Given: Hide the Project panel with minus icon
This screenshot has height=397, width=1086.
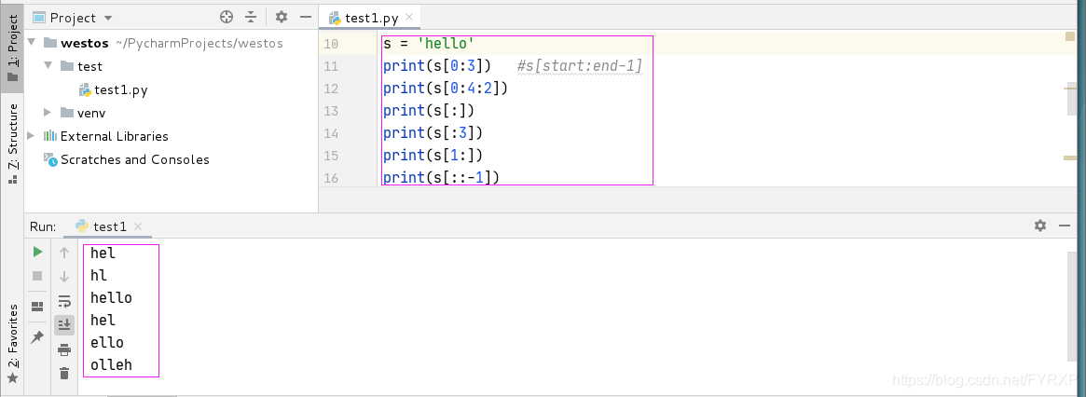Looking at the screenshot, I should pos(306,18).
